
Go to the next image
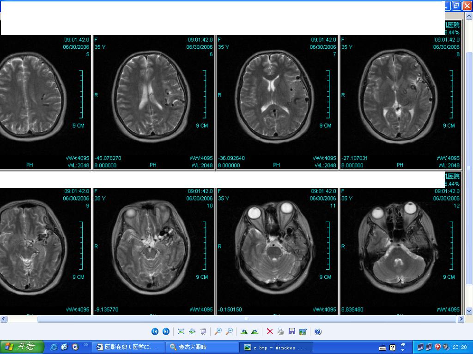[x=166, y=331]
